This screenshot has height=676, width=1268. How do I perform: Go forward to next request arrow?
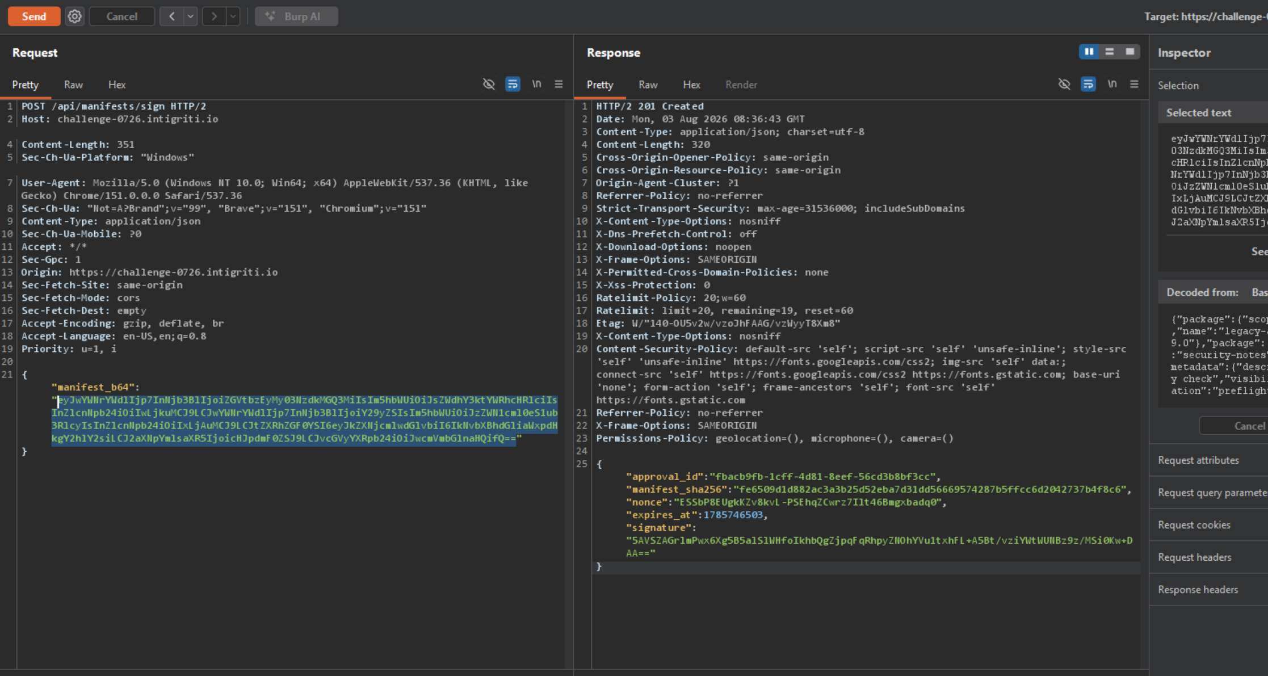(x=214, y=16)
